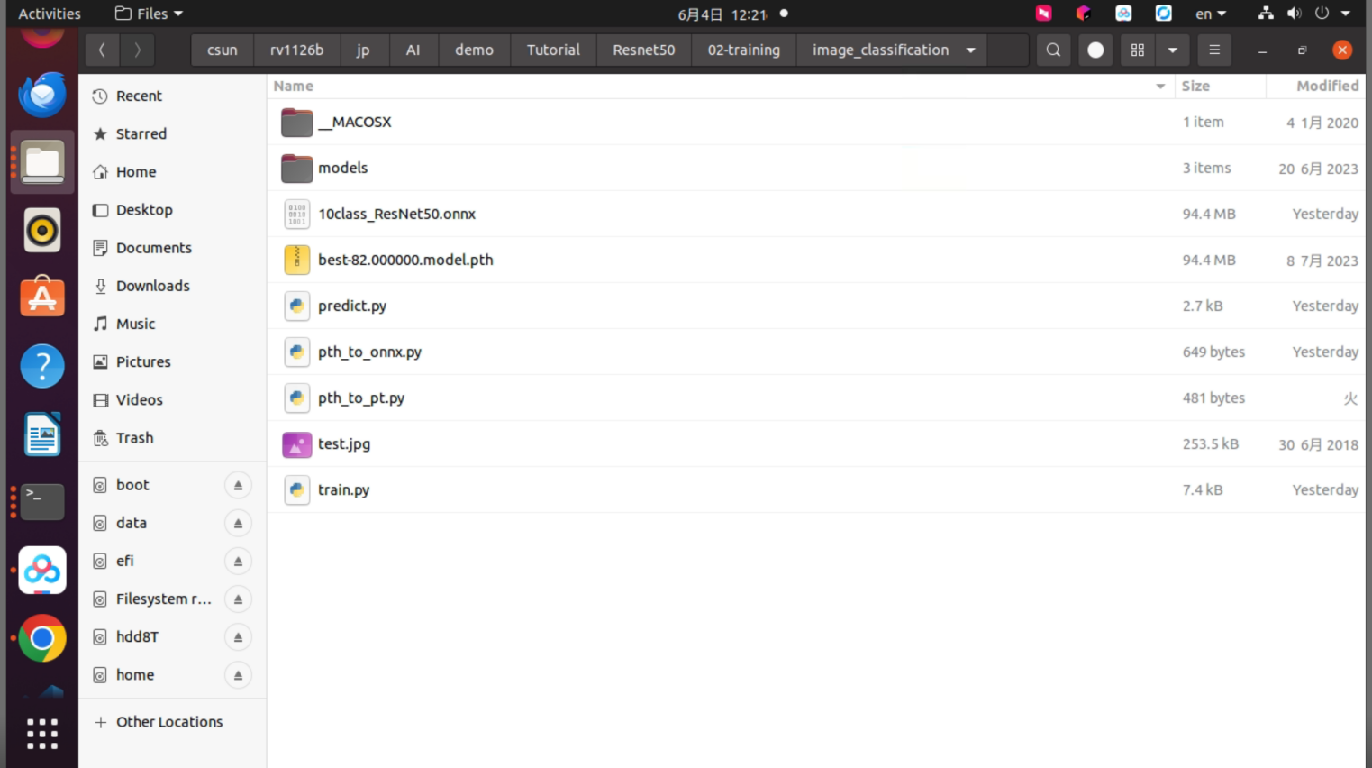1372x768 pixels.
Task: Eject the boot volume
Action: 238,485
